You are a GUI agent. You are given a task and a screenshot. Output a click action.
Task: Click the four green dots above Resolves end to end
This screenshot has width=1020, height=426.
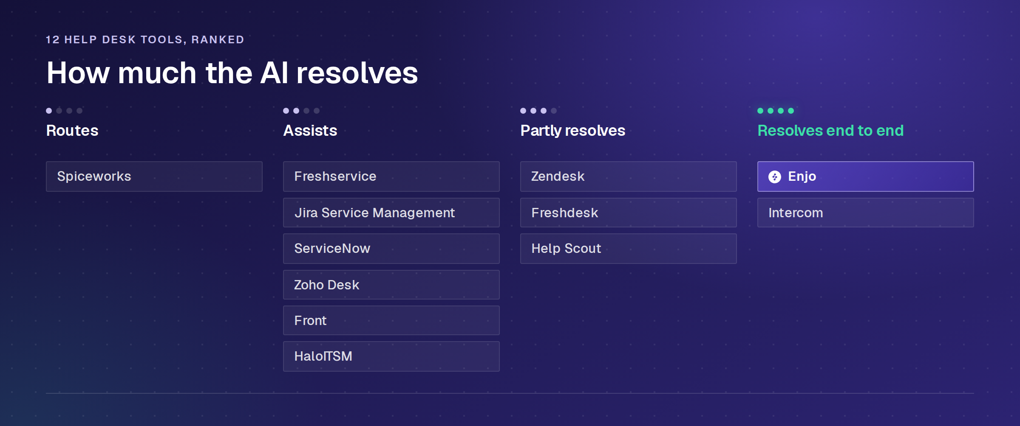click(x=776, y=111)
